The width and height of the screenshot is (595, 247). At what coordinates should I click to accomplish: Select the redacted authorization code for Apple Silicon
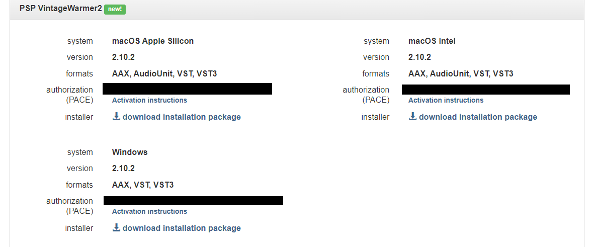point(187,89)
